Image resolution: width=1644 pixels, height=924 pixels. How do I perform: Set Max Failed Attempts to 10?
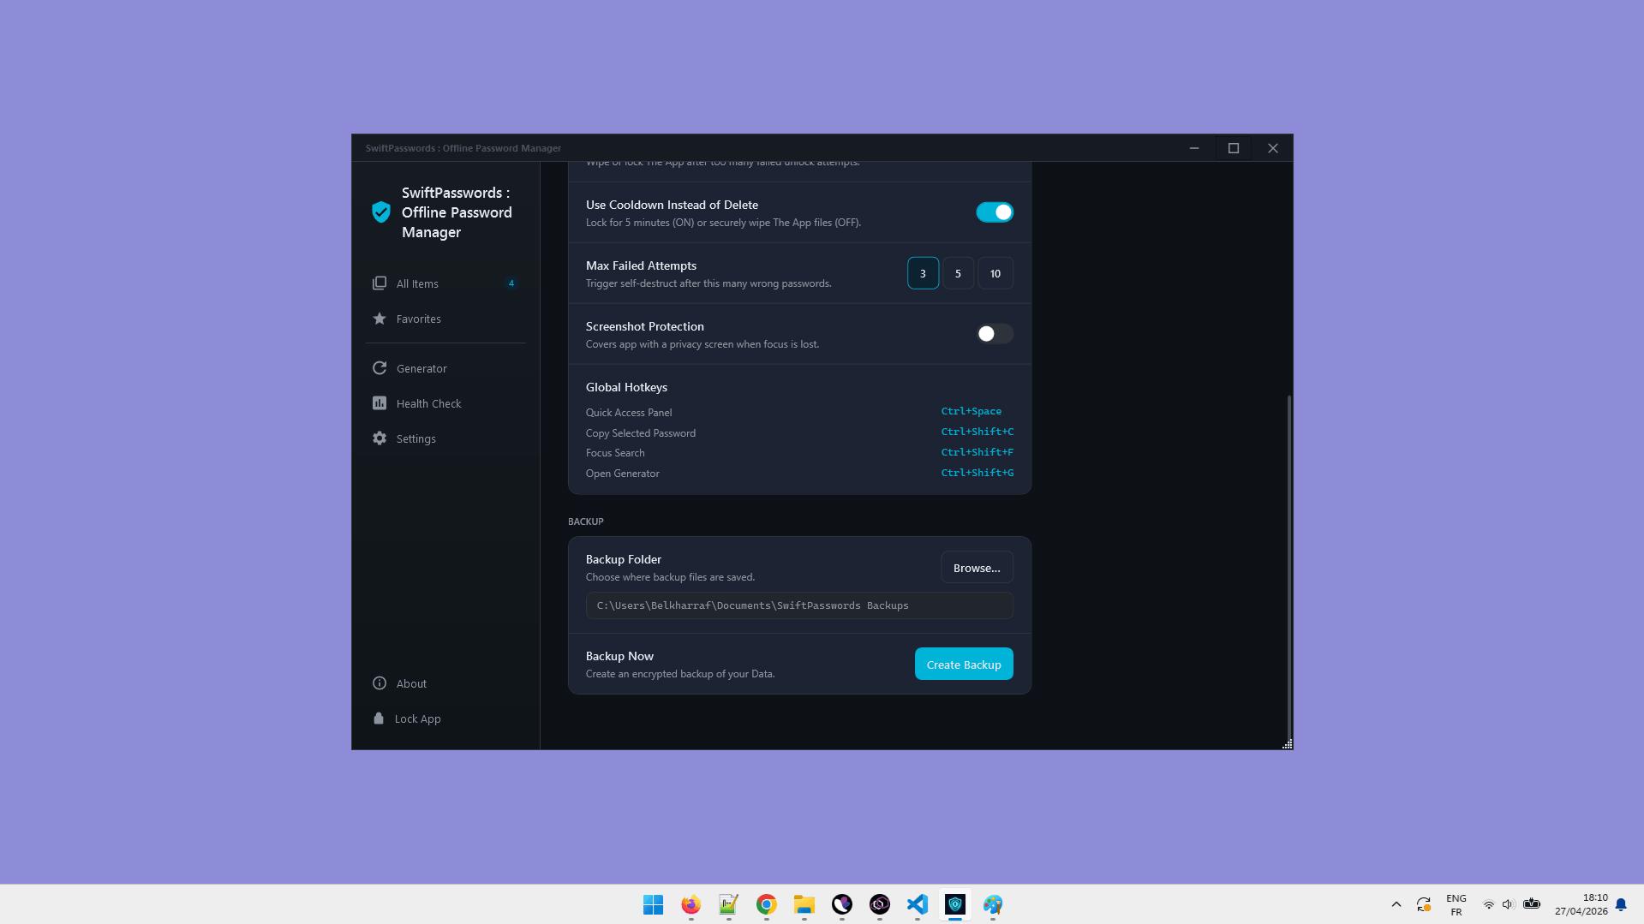click(995, 273)
